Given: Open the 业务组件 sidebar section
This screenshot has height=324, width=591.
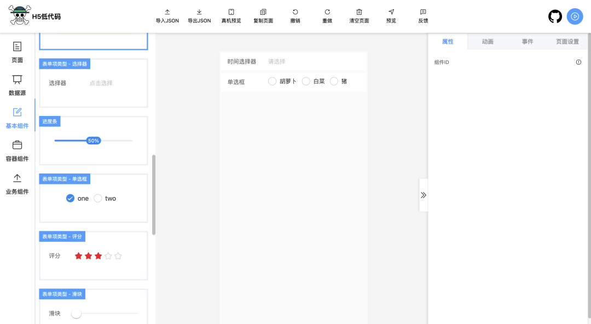Looking at the screenshot, I should tap(17, 184).
